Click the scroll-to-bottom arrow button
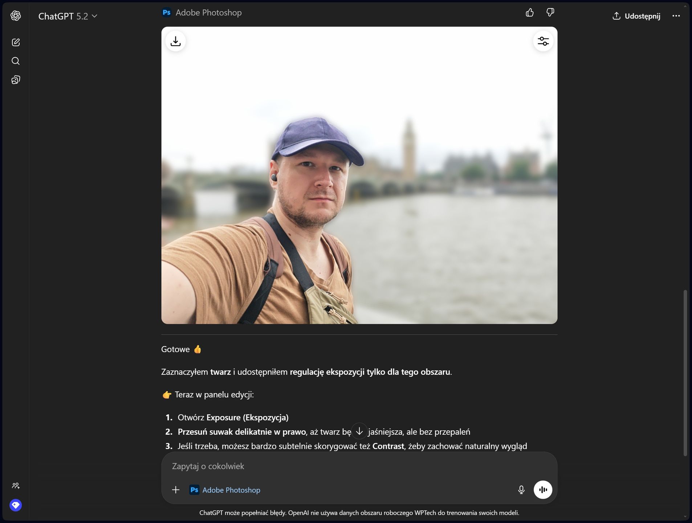Viewport: 692px width, 523px height. pyautogui.click(x=359, y=431)
